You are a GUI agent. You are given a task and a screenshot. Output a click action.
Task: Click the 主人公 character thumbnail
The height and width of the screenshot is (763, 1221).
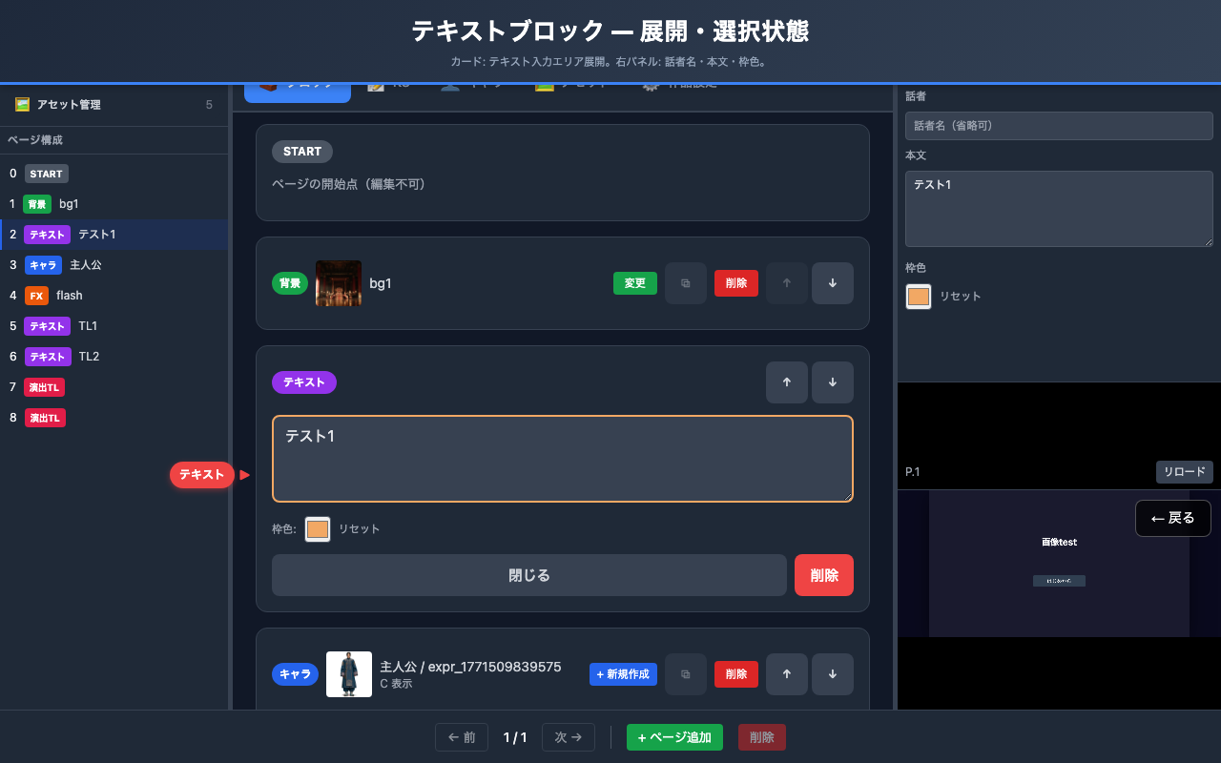point(349,674)
